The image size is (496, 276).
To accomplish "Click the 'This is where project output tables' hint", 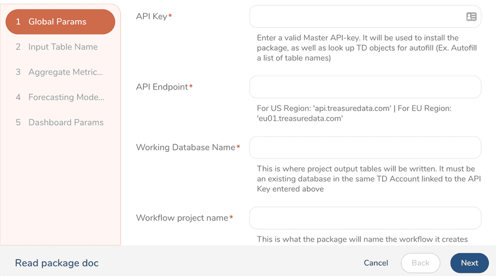I will click(x=369, y=179).
